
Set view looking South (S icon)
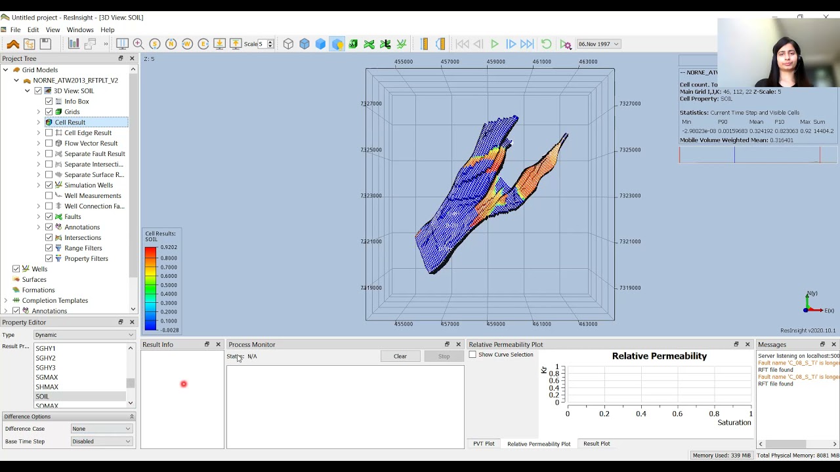tap(155, 44)
